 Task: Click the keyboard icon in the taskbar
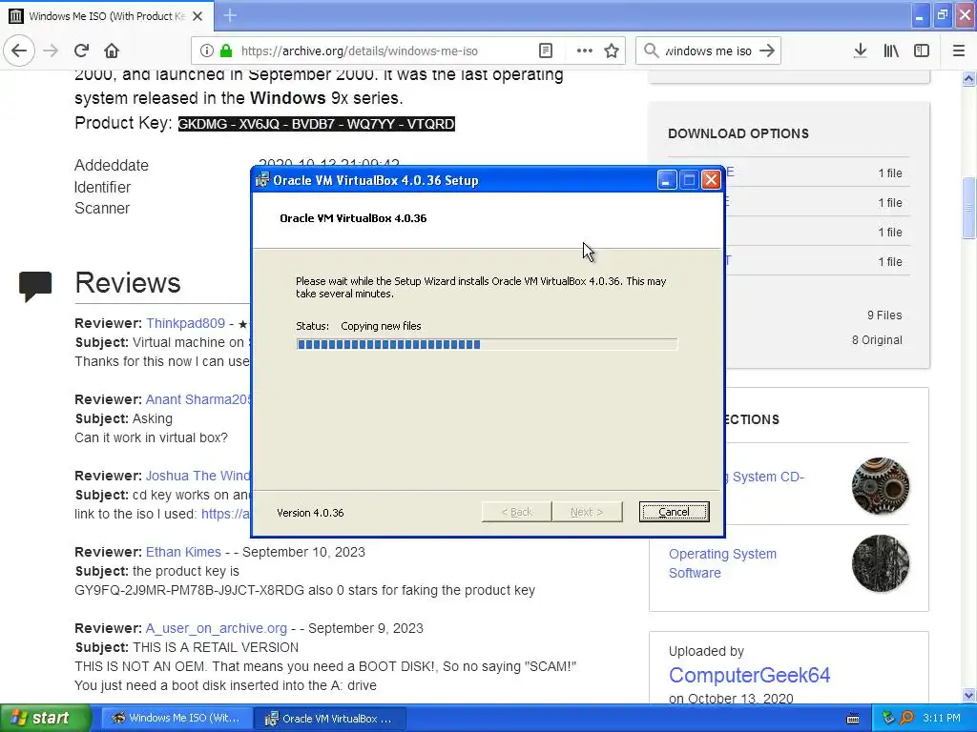coord(853,719)
